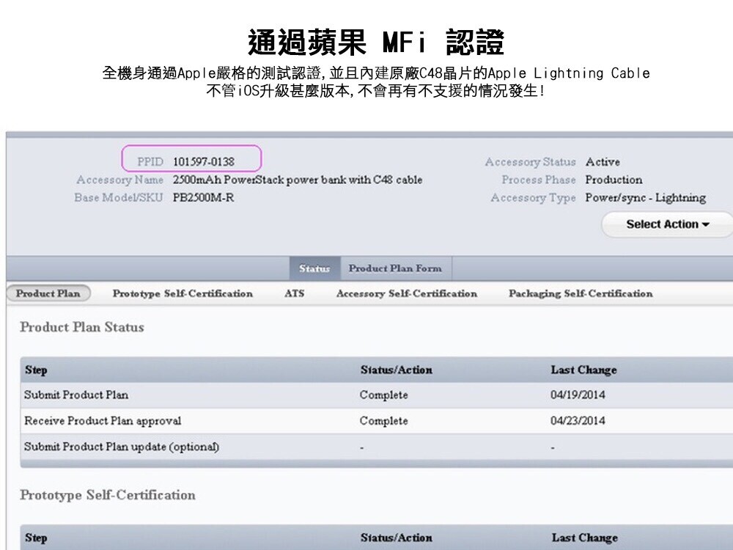Click the Receive Product Plan approval row label
This screenshot has width=733, height=550.
[x=103, y=420]
